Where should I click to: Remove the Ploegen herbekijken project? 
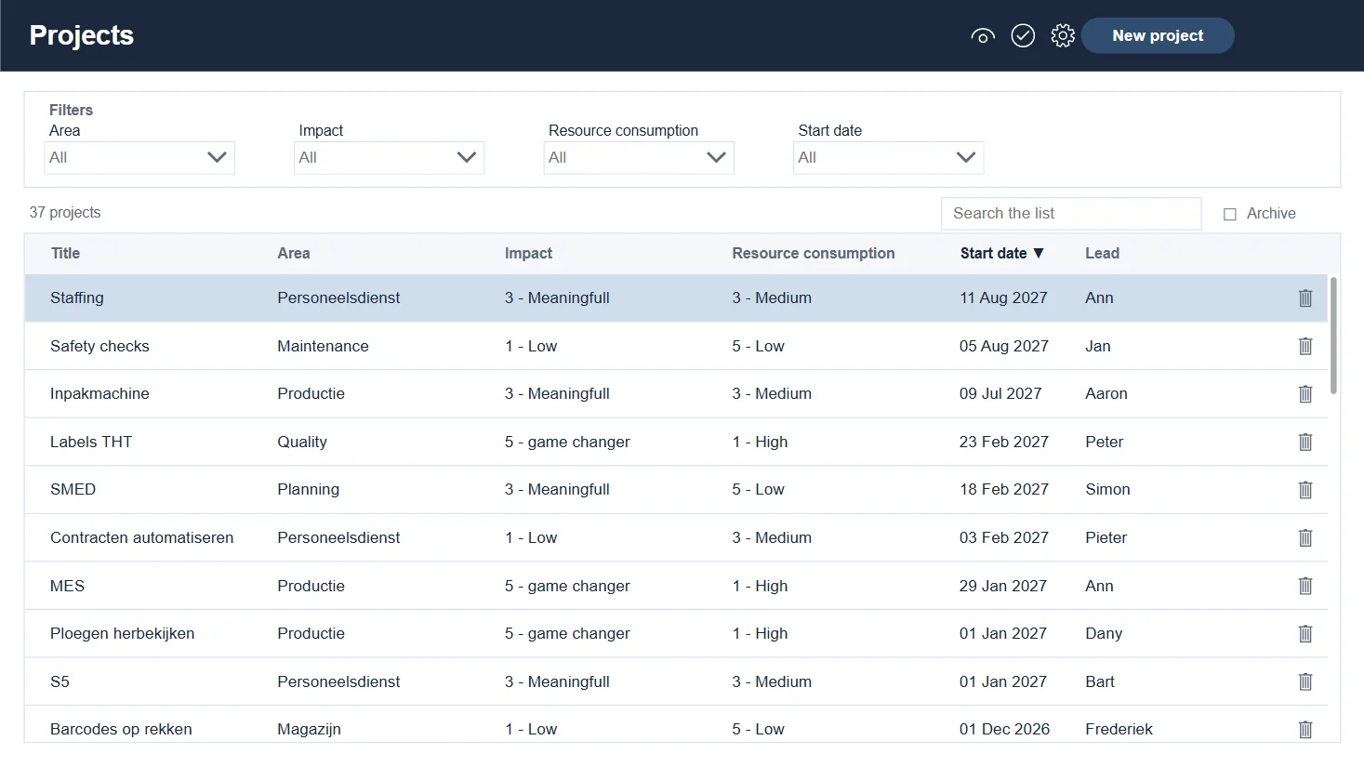[x=1305, y=634]
